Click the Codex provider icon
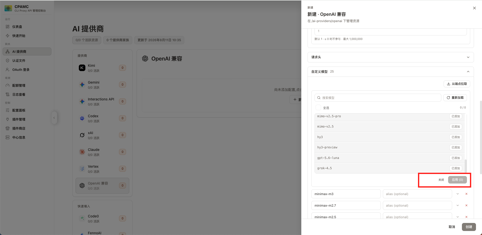 [82, 118]
